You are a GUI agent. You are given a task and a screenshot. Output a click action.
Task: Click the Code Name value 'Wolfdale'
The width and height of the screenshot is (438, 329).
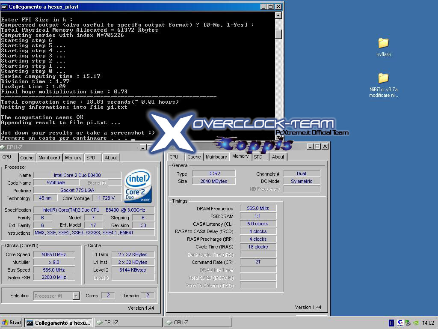click(56, 182)
